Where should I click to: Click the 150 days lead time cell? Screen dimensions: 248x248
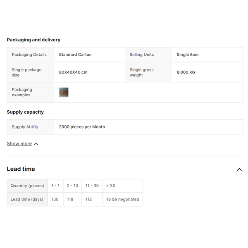55,199
